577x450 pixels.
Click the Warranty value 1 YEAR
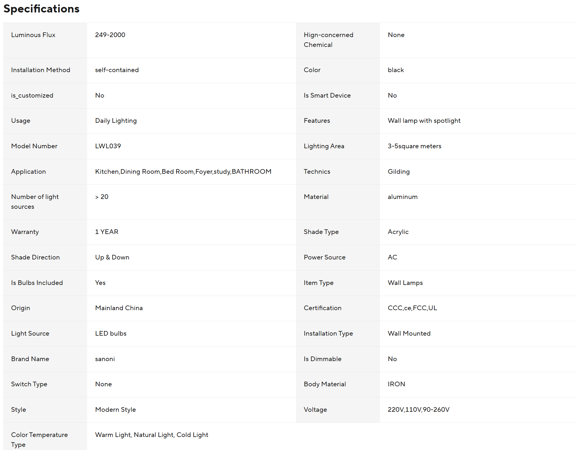click(x=107, y=232)
